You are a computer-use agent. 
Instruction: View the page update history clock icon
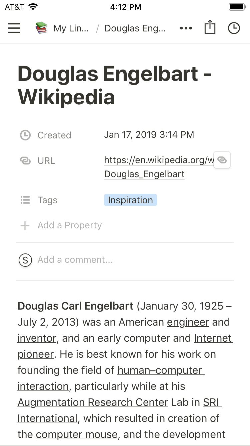234,28
